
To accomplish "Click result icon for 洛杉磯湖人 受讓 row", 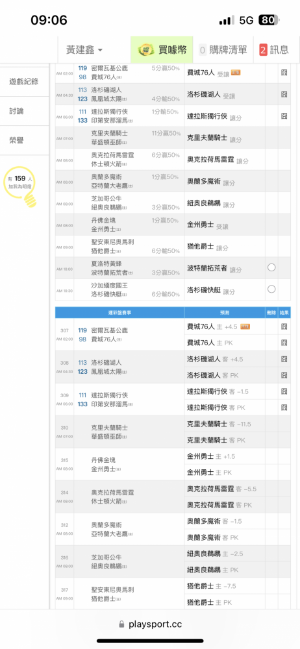I will (284, 94).
